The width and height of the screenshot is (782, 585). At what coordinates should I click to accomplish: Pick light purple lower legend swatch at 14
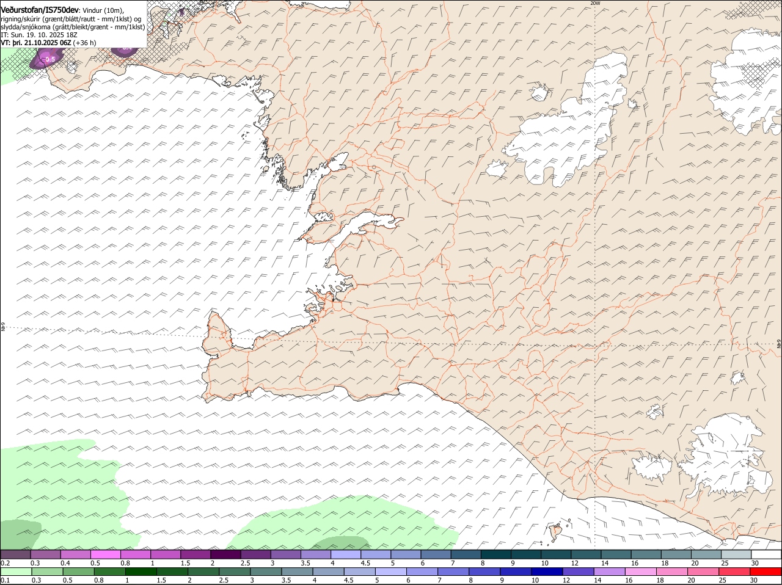609,572
